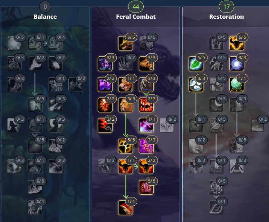Select the unlearned Feral Aggression 0/5 talent

click(146, 43)
